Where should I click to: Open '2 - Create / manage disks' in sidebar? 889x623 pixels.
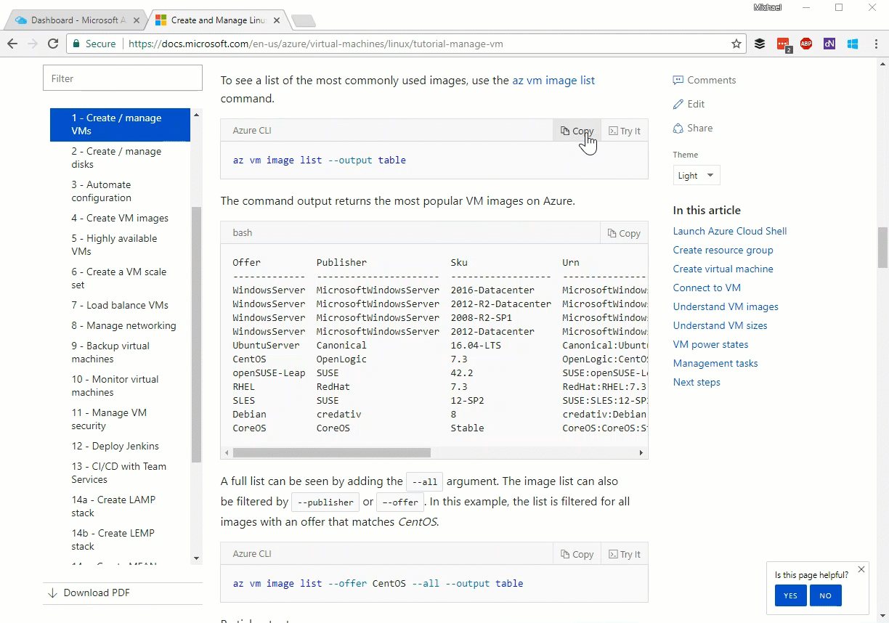click(116, 158)
